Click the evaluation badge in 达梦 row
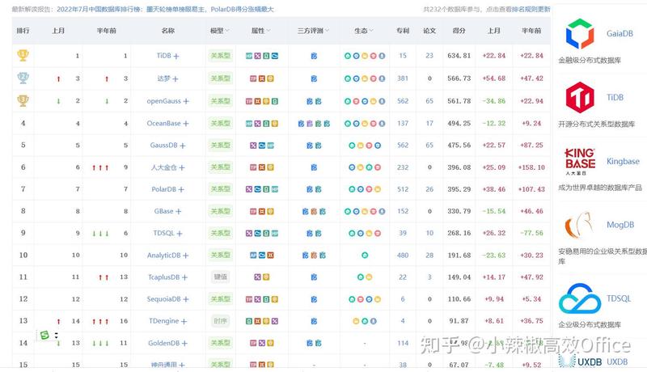647x372 pixels. 314,78
